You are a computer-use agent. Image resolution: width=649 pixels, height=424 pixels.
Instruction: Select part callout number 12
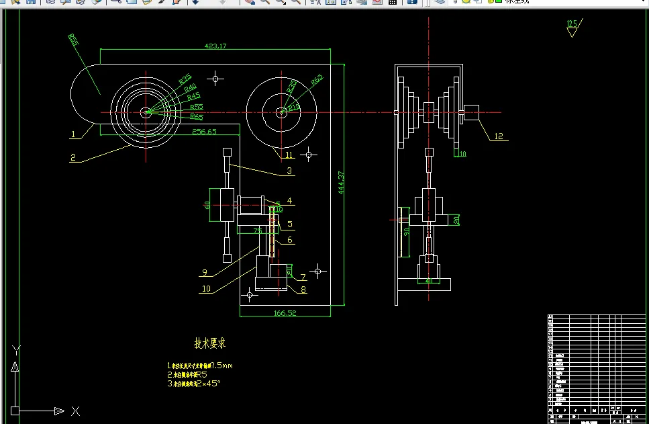click(x=499, y=136)
